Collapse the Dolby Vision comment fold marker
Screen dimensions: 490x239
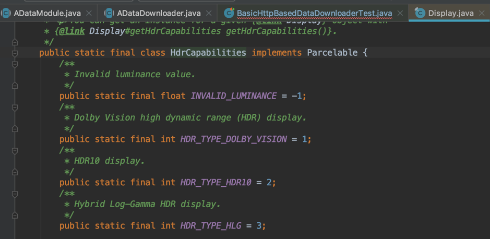coord(15,107)
